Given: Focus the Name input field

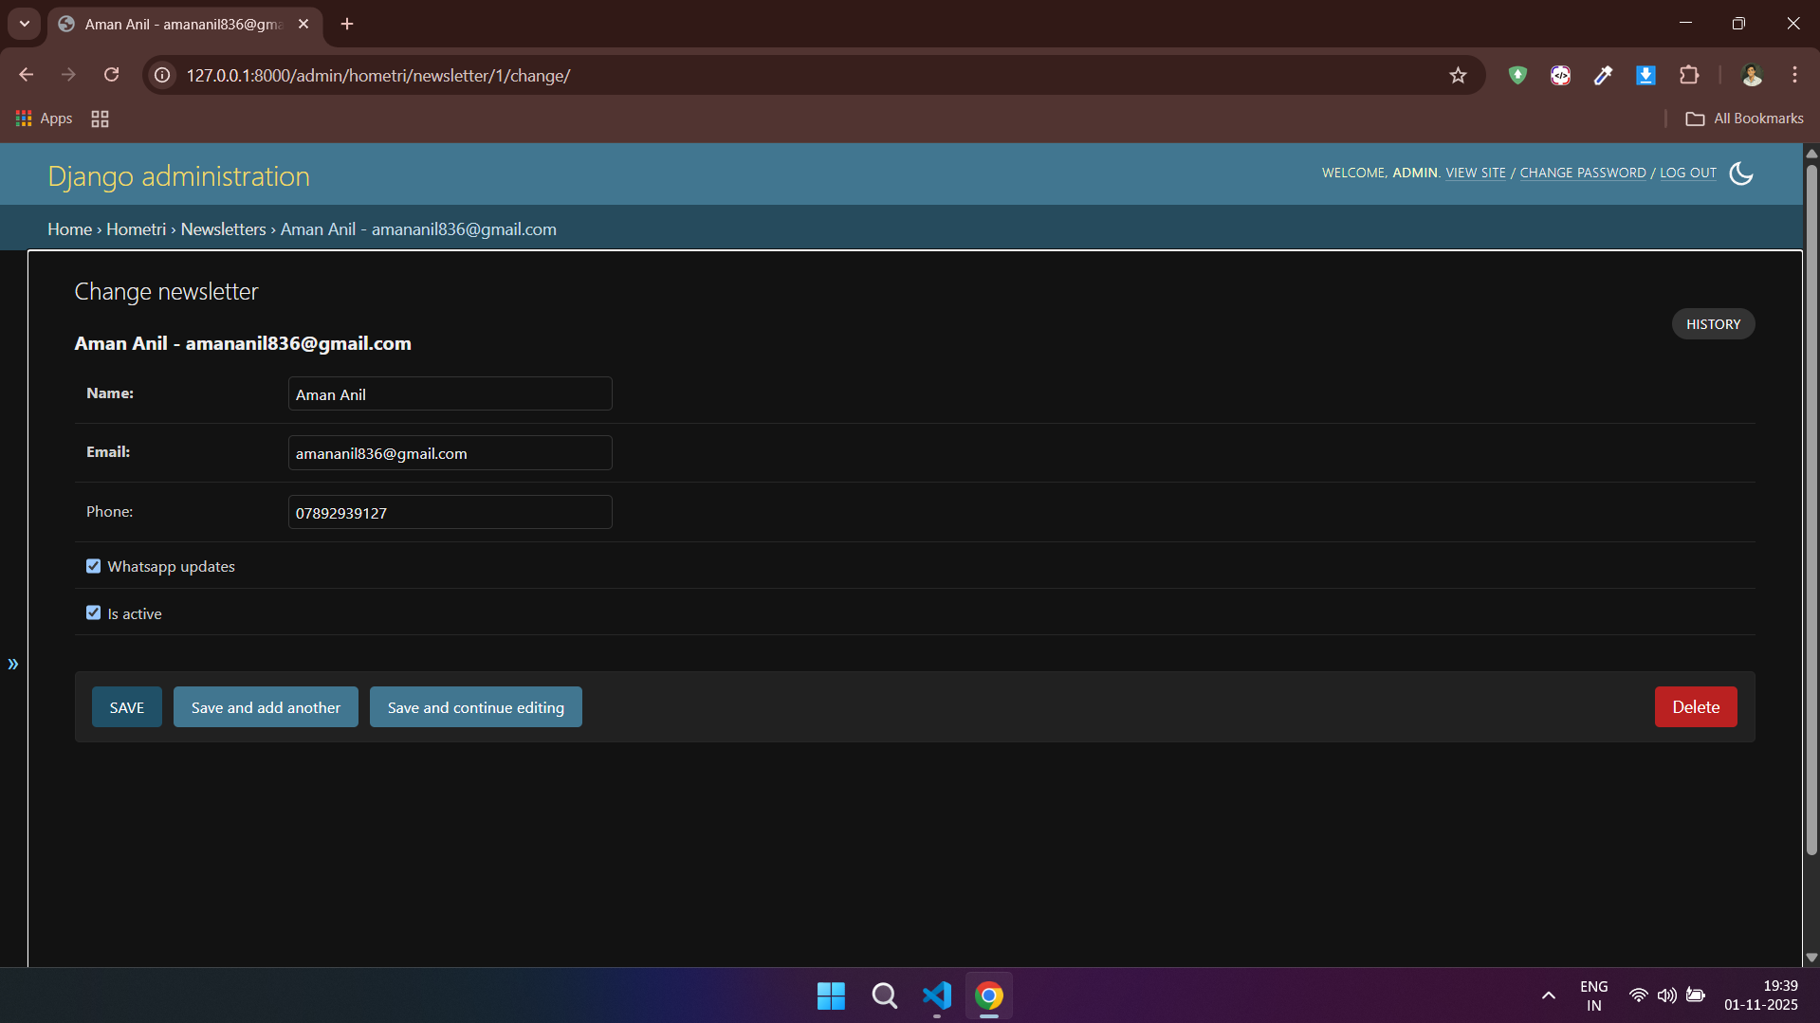Looking at the screenshot, I should (450, 393).
